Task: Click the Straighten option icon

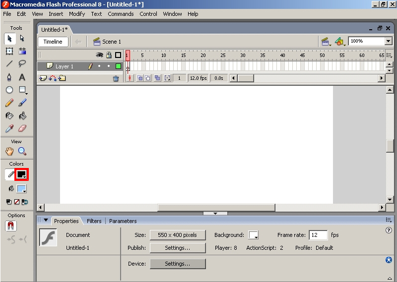Action: tap(23, 239)
